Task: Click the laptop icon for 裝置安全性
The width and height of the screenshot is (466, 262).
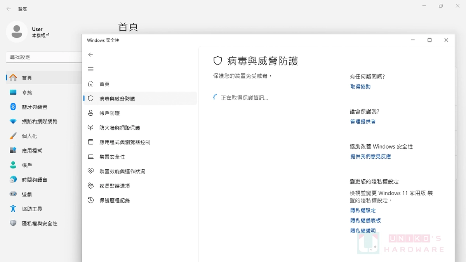Action: pos(90,157)
